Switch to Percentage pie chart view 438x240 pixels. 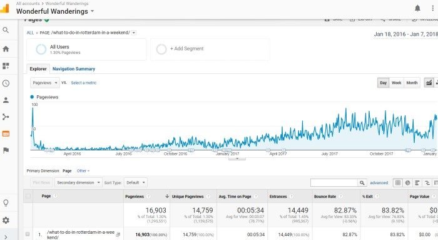[407, 182]
